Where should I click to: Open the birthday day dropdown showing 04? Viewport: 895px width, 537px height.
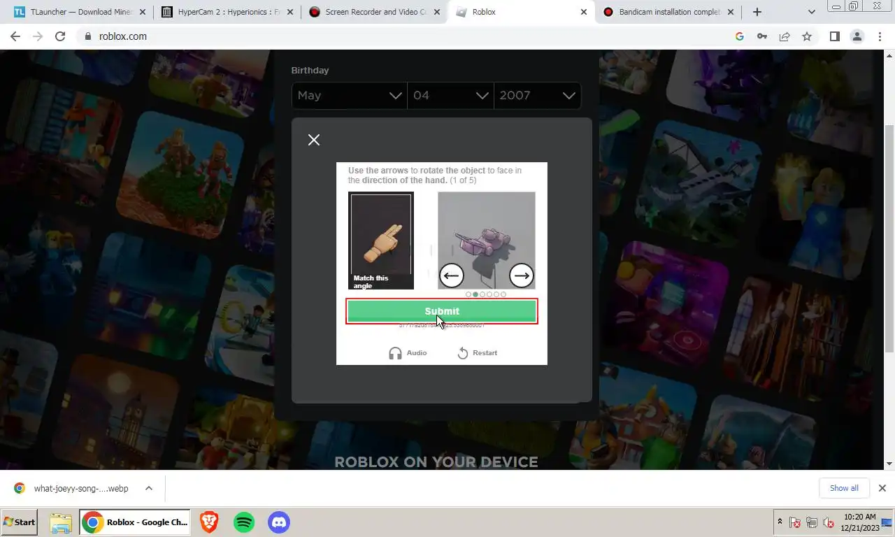450,96
